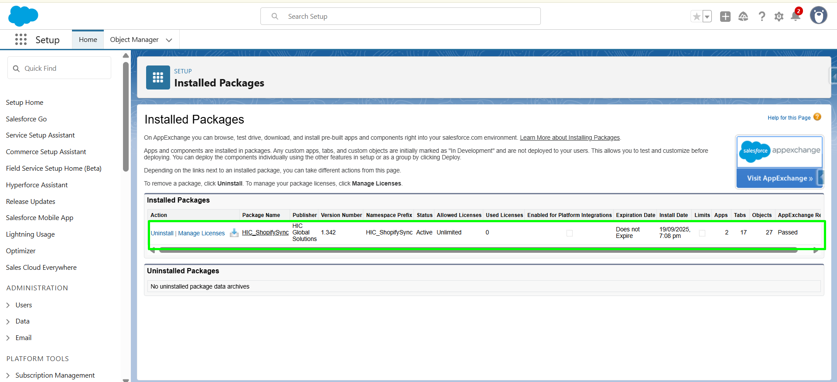Expand the Object Manager tab dropdown
Screen dimensions: 837x382
point(169,40)
